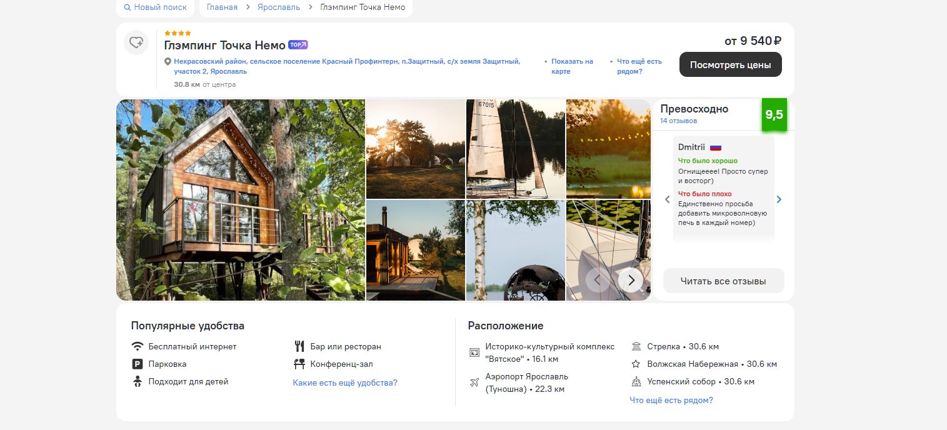
Task: Click 30.8 км от центра text
Action: pos(205,84)
